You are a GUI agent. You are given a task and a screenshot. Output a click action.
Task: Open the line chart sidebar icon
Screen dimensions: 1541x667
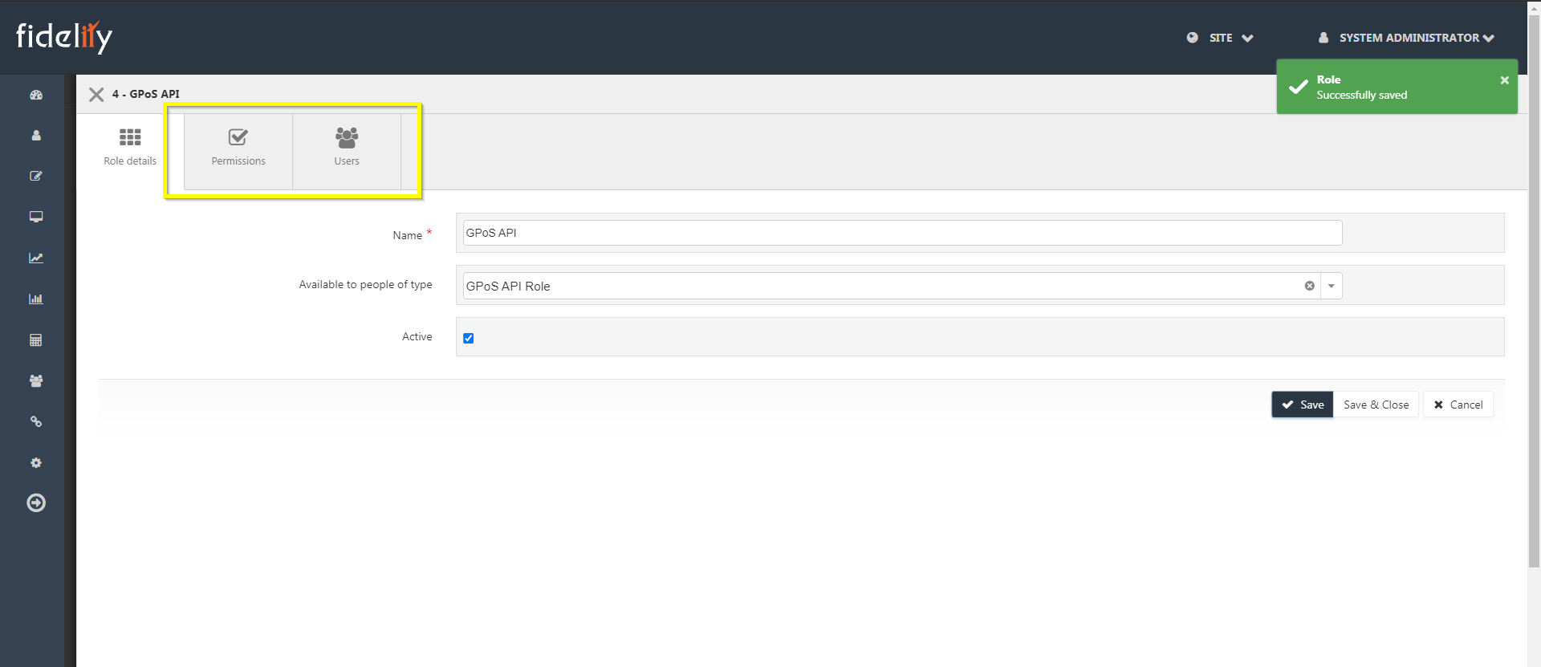(36, 258)
